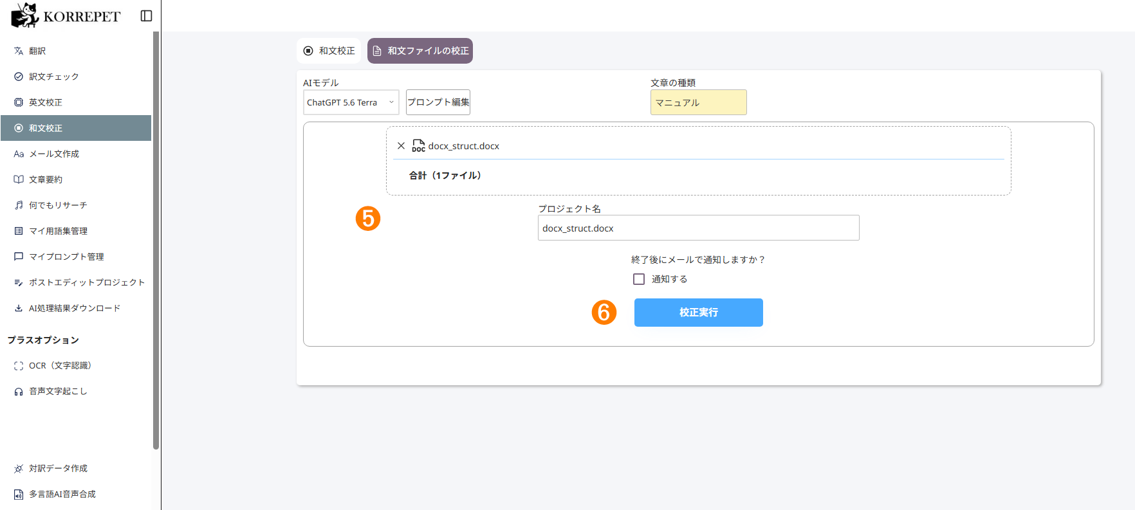Viewport: 1135px width, 510px height.
Task: Open the 文章の種類 マニュアル selector
Action: click(699, 102)
